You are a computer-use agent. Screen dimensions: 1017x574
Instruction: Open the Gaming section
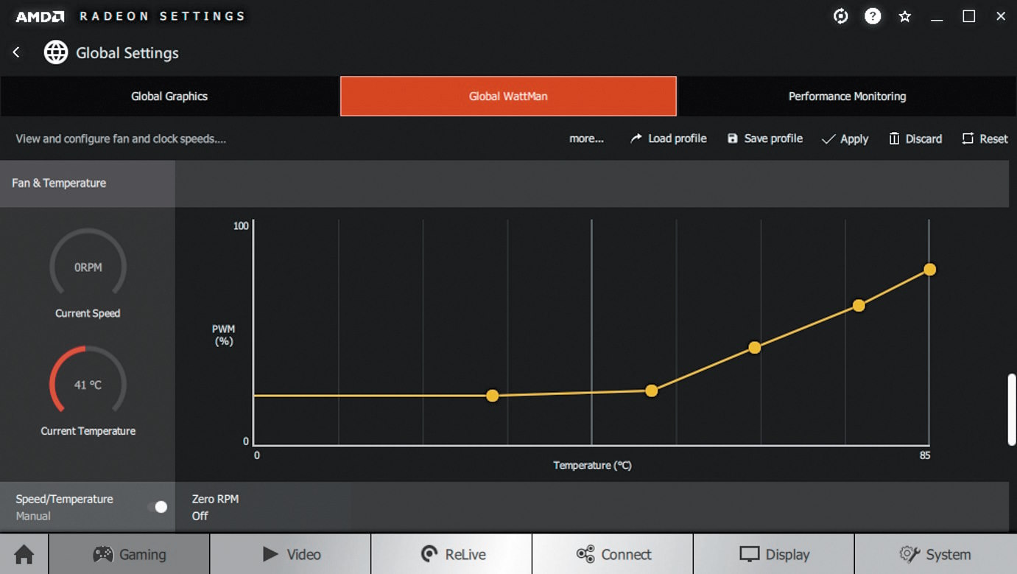tap(129, 554)
